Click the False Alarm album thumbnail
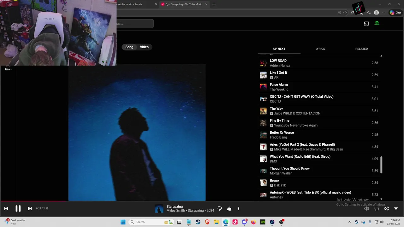 click(x=263, y=87)
